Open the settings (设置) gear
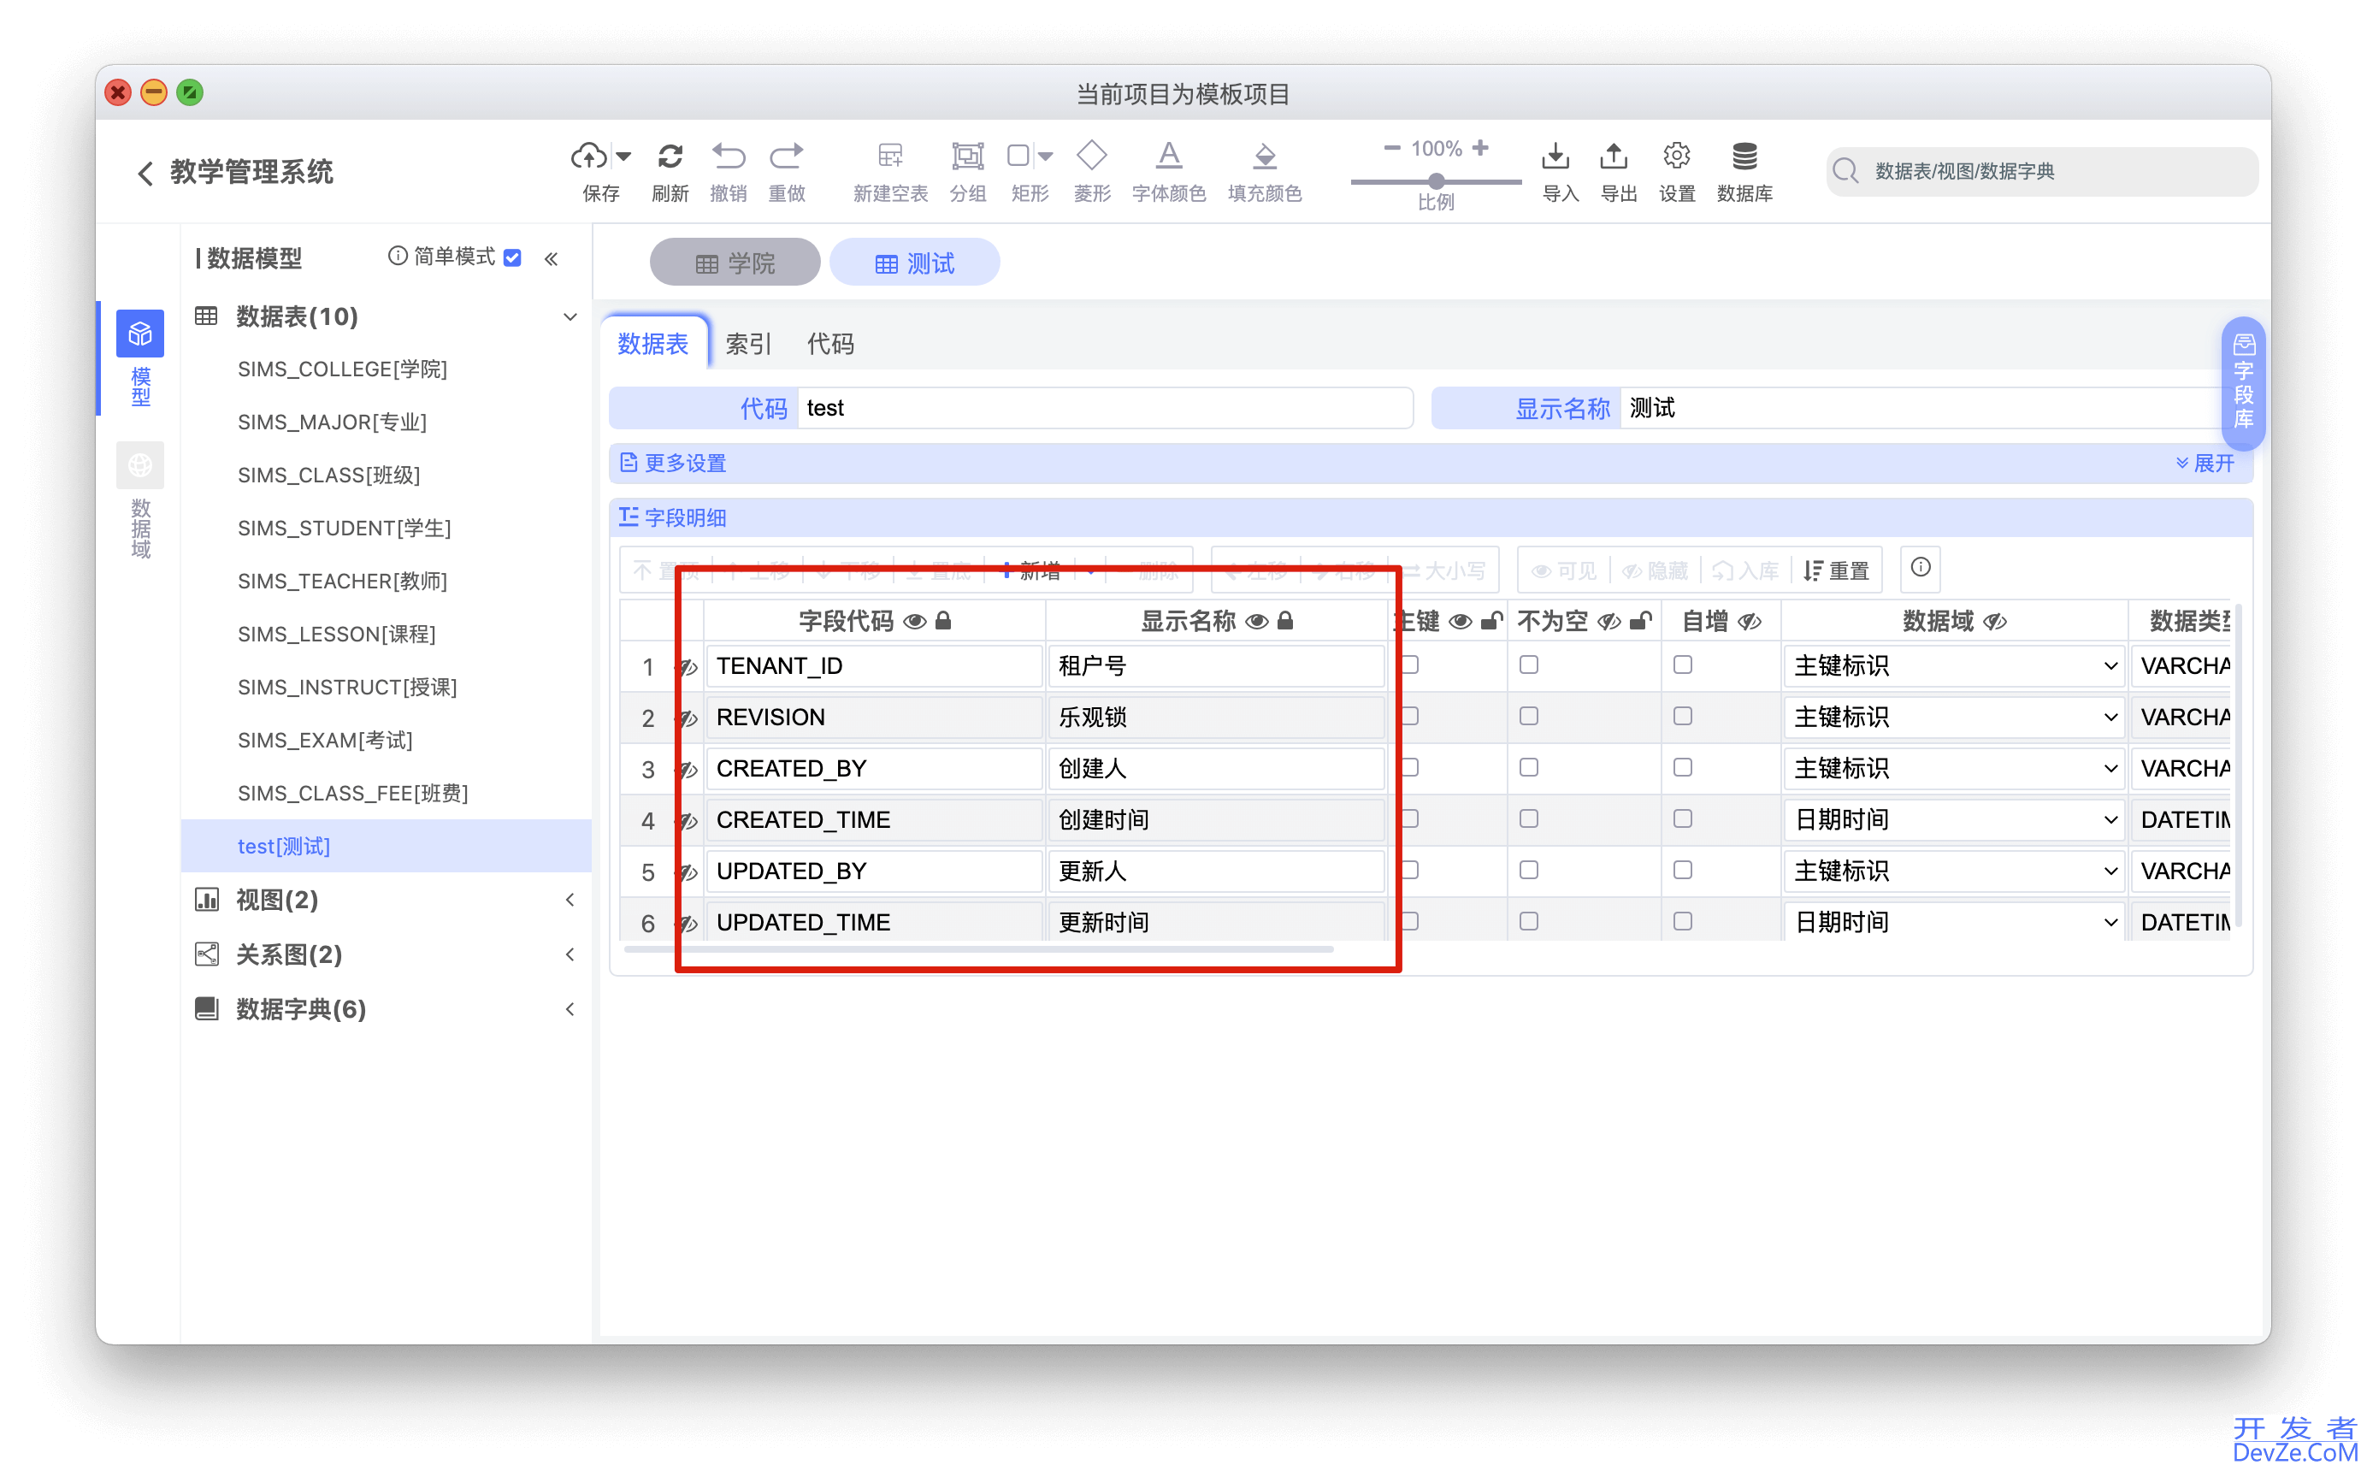2367x1471 pixels. [x=1677, y=156]
